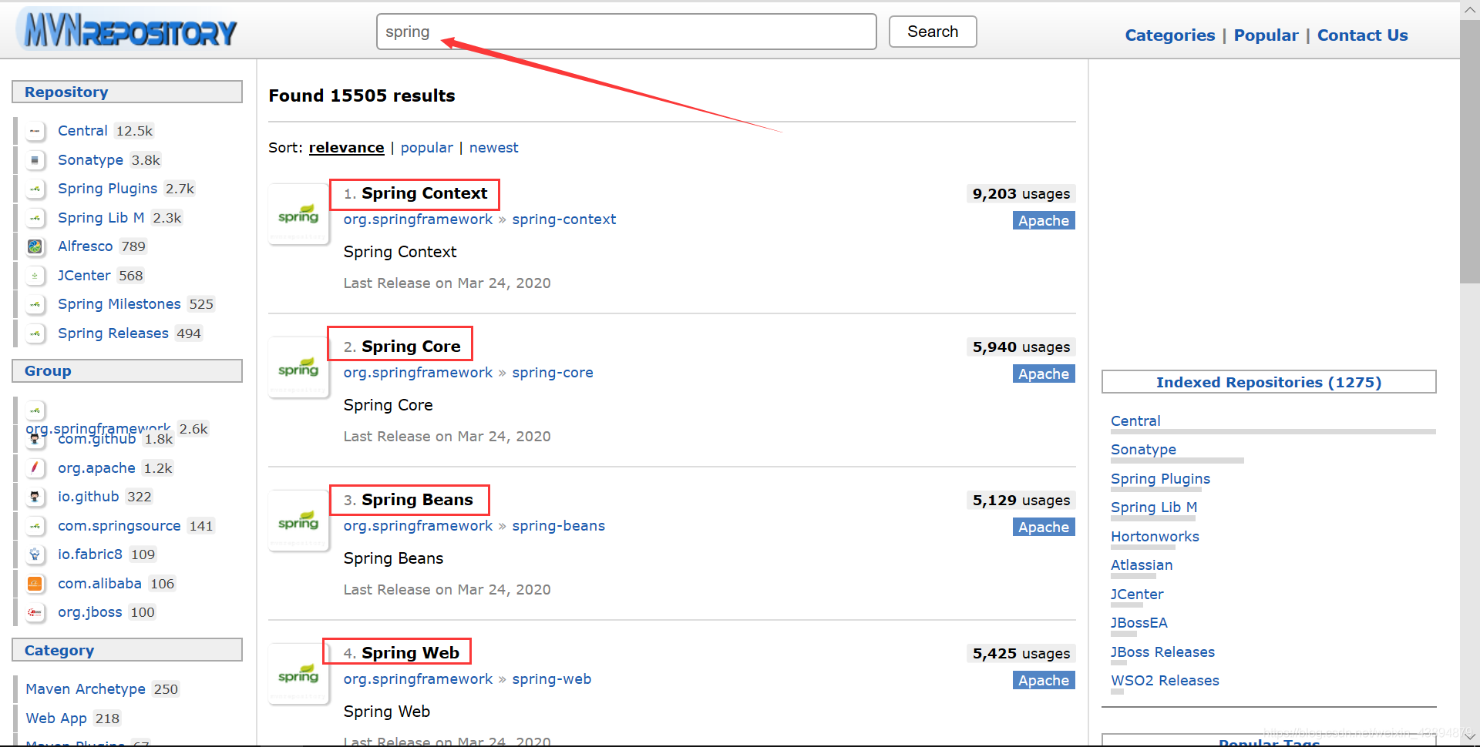Click org.springframework link under Spring Context
The width and height of the screenshot is (1480, 747).
(x=418, y=219)
